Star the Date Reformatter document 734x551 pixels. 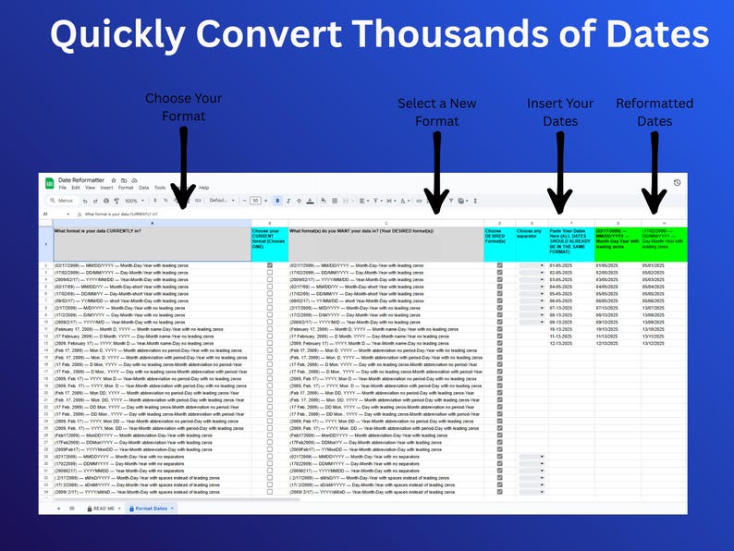[114, 180]
